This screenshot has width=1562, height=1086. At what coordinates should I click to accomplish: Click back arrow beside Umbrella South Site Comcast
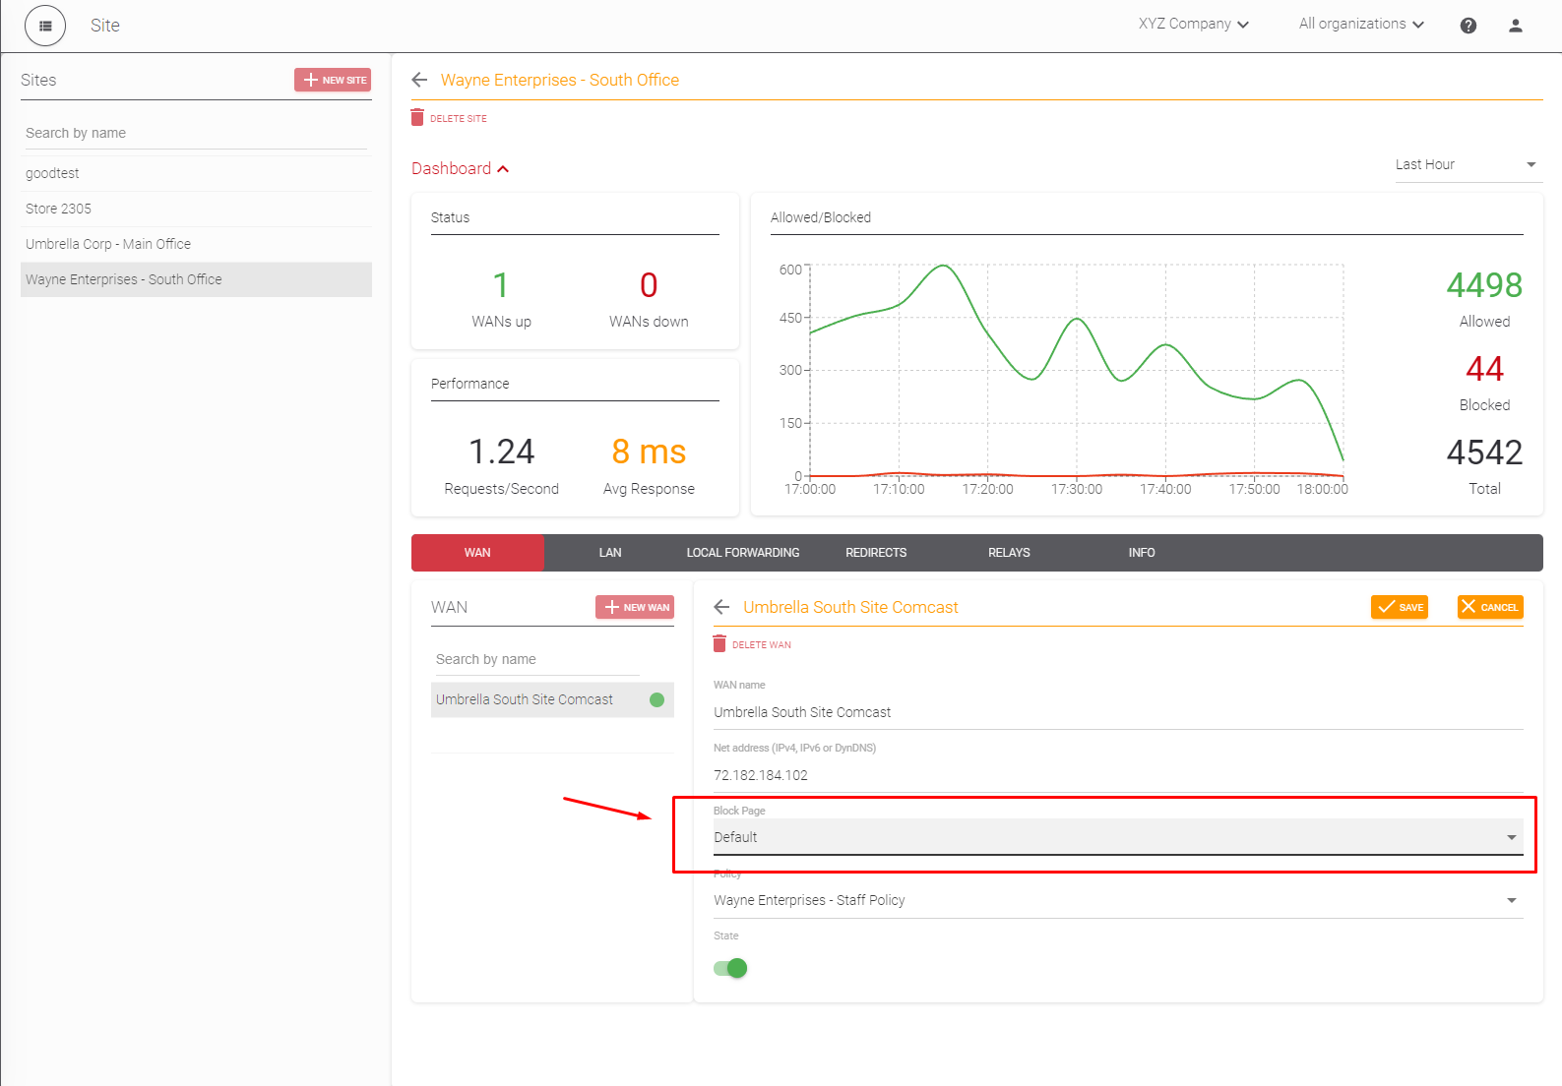point(721,607)
